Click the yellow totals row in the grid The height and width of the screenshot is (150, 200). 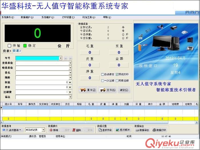tap(100, 119)
